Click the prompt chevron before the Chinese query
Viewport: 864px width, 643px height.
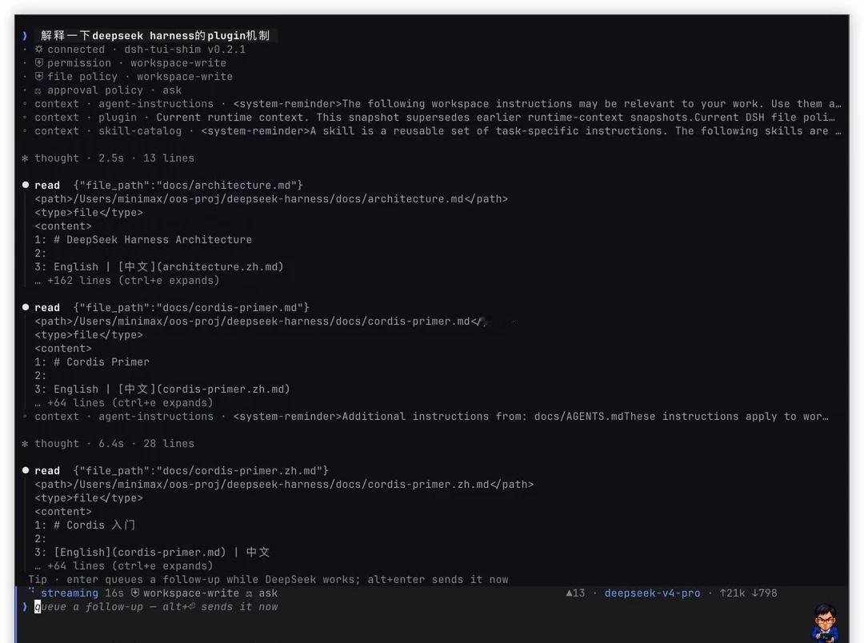coord(25,36)
